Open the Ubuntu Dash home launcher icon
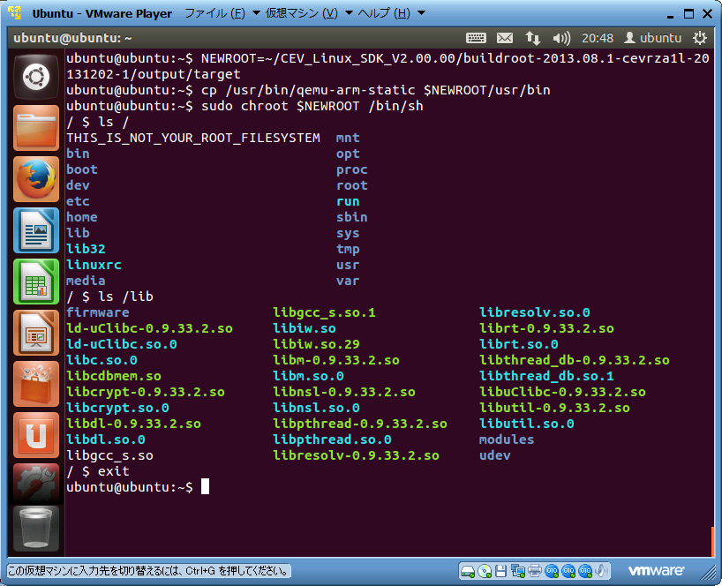This screenshot has height=586, width=722. (36, 76)
